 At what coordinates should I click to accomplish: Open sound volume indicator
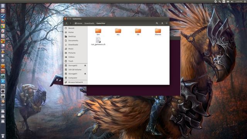coord(232,2)
